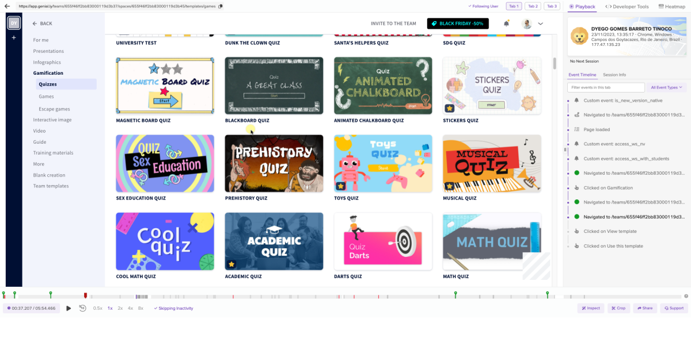Click the plus icon in left rail
This screenshot has height=346, width=691.
point(14,37)
